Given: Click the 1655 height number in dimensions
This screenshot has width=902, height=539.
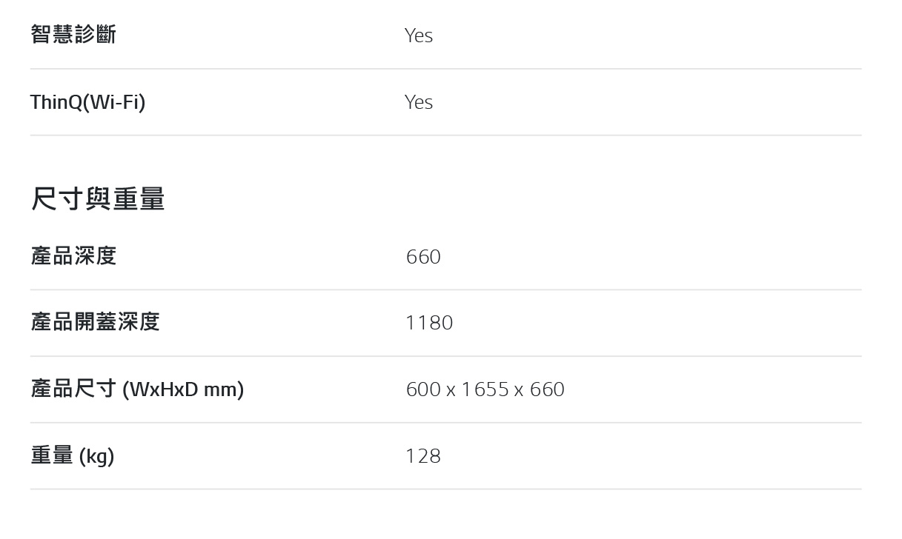Looking at the screenshot, I should 485,389.
